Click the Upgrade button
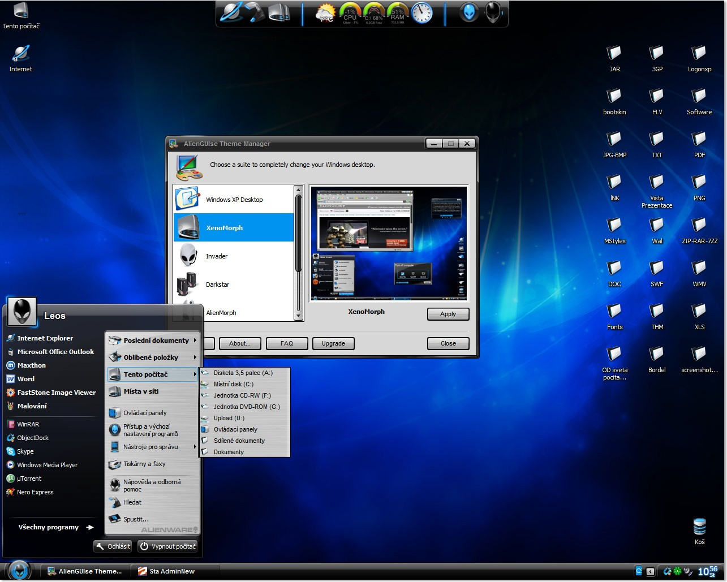 (x=333, y=343)
